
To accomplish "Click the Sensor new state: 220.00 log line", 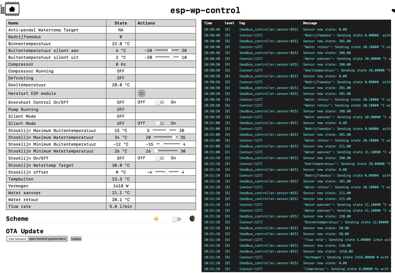I will click(x=327, y=216).
